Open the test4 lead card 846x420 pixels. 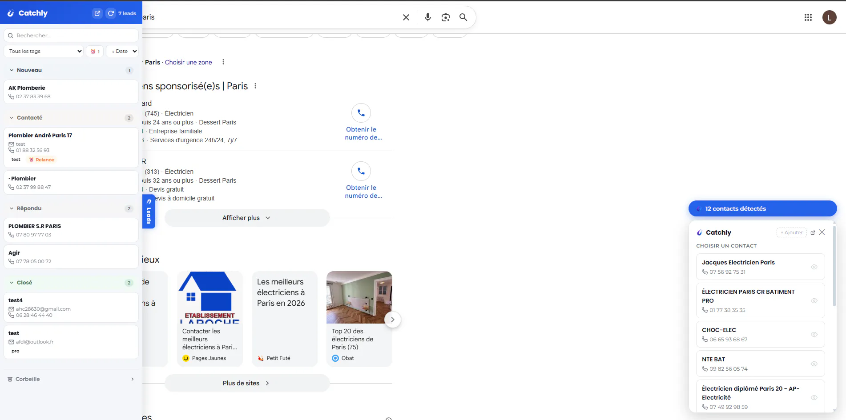click(71, 308)
